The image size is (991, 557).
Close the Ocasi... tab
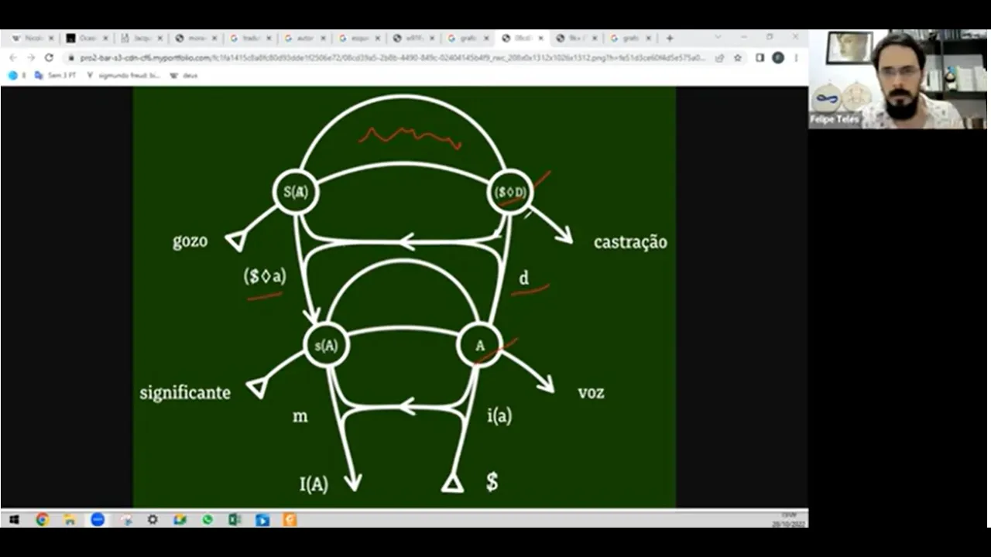coord(105,38)
